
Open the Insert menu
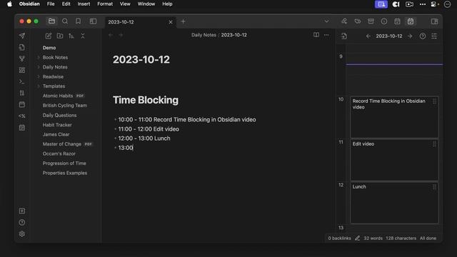84,4
